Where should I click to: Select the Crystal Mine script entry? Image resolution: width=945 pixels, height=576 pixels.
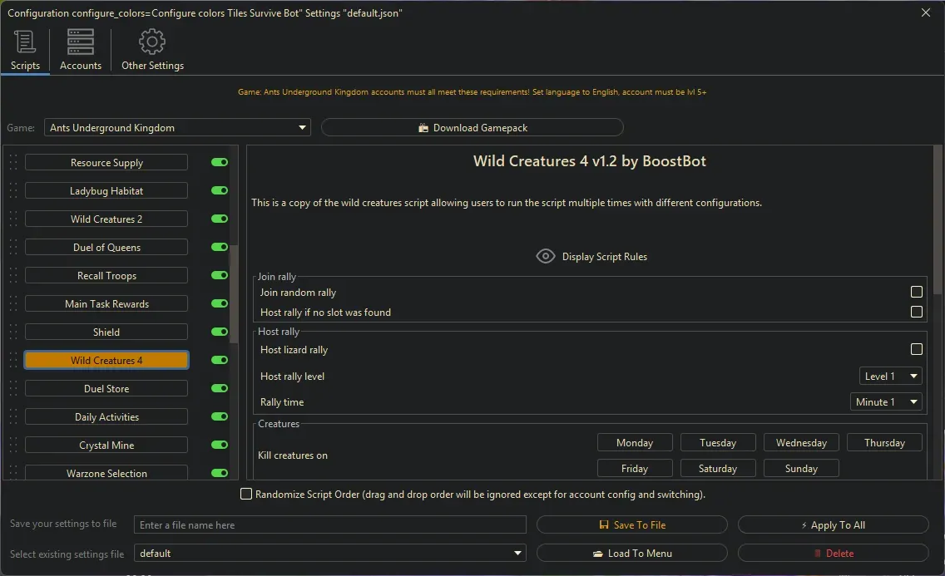tap(106, 446)
